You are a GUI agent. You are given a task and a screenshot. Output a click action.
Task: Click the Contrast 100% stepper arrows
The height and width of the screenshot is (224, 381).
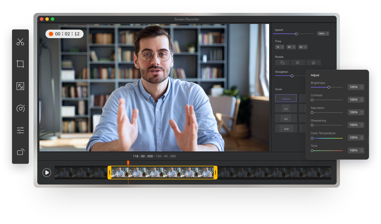(x=362, y=100)
